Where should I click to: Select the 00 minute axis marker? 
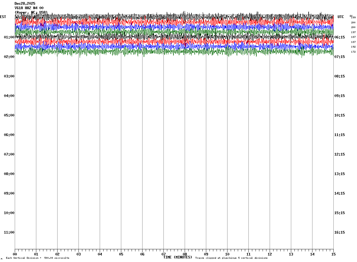pos(15,254)
